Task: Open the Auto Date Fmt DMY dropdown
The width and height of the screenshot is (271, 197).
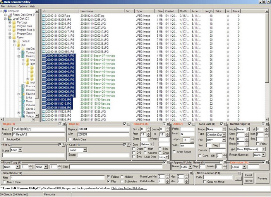Action: pos(224,140)
